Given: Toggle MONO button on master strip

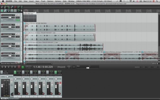Looking at the screenshot, I should pyautogui.click(x=3, y=77).
